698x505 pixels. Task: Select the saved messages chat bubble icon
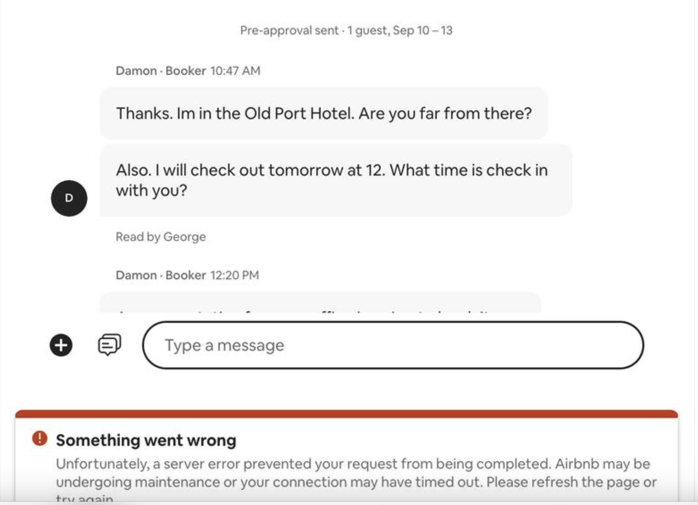[x=108, y=345]
